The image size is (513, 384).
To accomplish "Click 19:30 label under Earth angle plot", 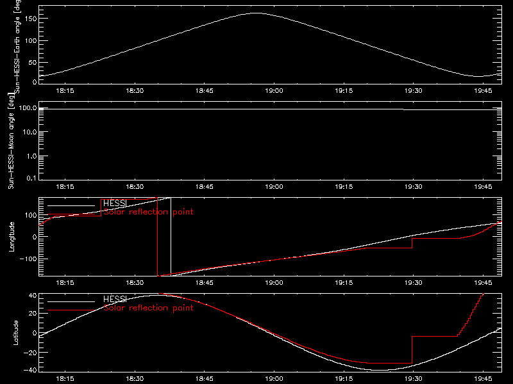I will click(x=414, y=90).
